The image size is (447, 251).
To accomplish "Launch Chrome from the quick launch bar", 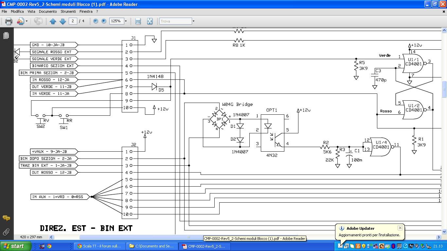I will [49, 246].
